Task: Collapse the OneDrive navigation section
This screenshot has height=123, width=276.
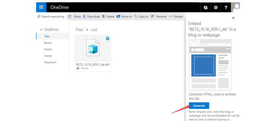Action: coord(41,30)
